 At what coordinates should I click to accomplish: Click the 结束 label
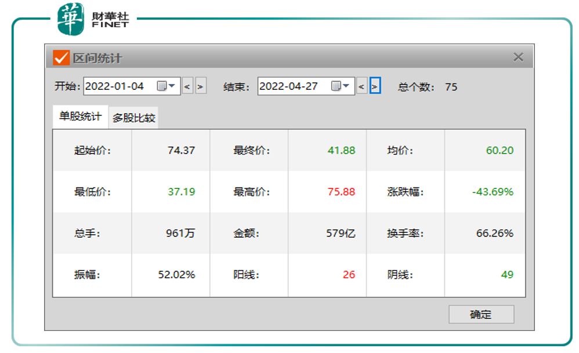pyautogui.click(x=236, y=87)
